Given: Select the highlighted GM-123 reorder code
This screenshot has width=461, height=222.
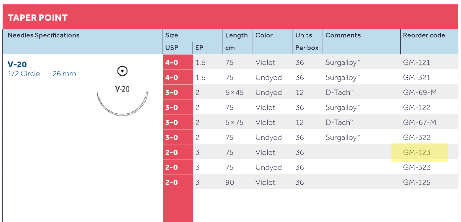Looking at the screenshot, I should click(417, 152).
